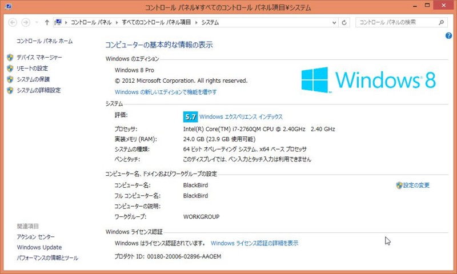Click product ID 00180-20006-02896-AAOEM

coord(184,256)
